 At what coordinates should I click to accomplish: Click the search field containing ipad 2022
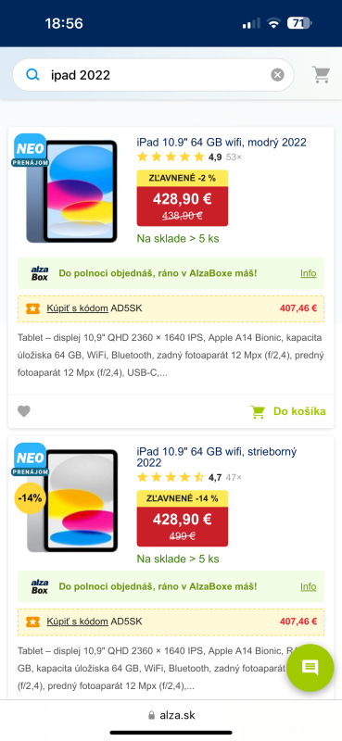153,75
